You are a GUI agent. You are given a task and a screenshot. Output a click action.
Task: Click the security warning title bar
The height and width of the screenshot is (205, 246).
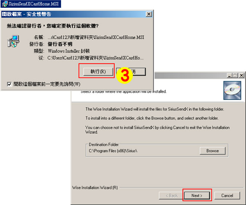pos(74,14)
